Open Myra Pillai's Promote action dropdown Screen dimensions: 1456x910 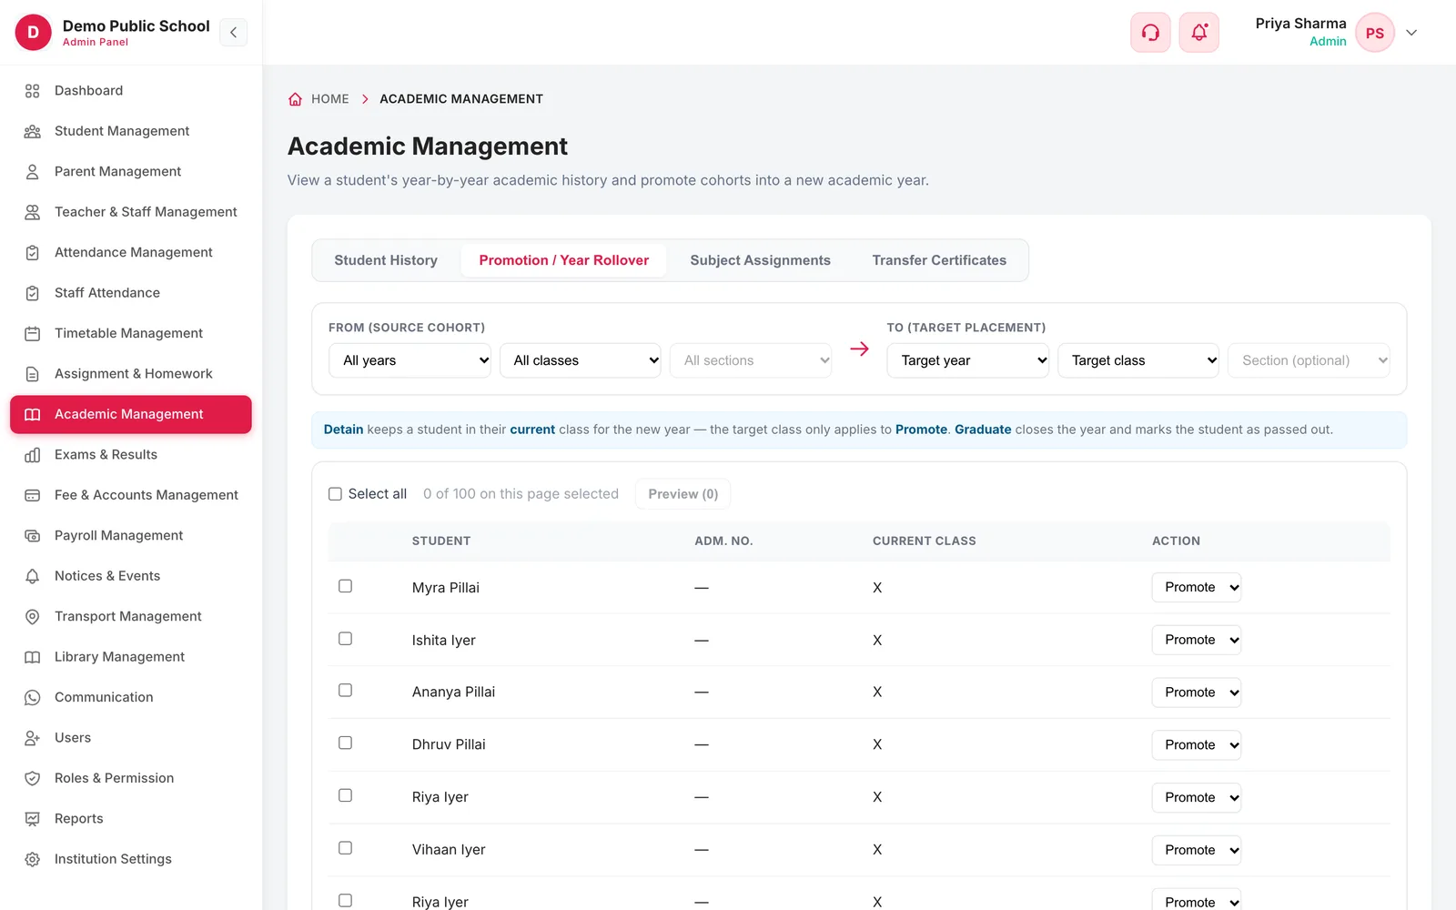(x=1197, y=588)
